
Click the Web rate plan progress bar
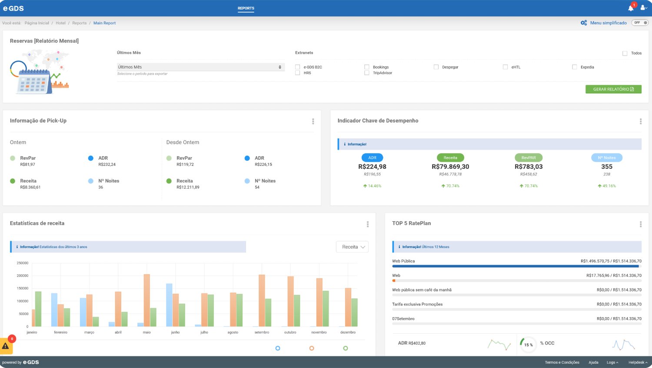(x=517, y=281)
